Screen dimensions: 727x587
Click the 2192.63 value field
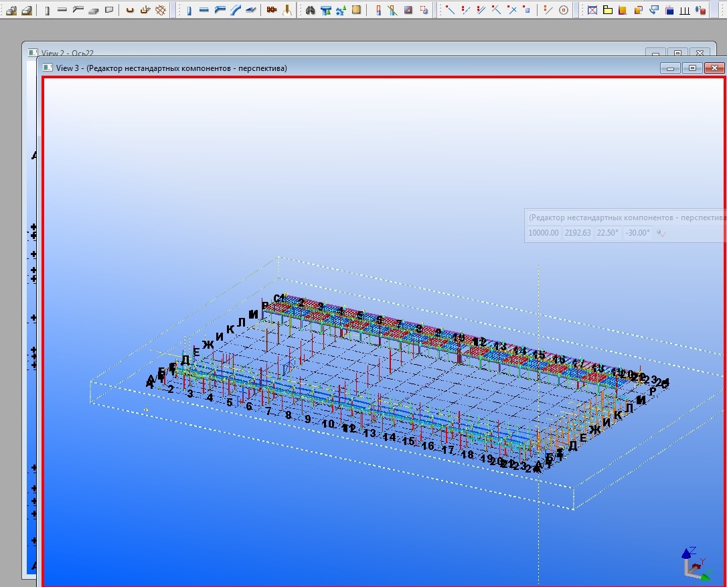[578, 233]
